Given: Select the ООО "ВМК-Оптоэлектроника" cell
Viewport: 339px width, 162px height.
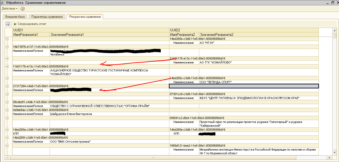Looking at the screenshot, I should click(x=109, y=142).
